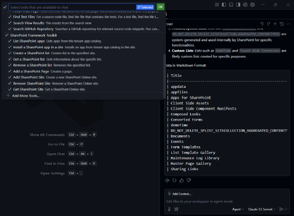The height and width of the screenshot is (216, 294).
Task: Click the Add Context button
Action: 179,194
